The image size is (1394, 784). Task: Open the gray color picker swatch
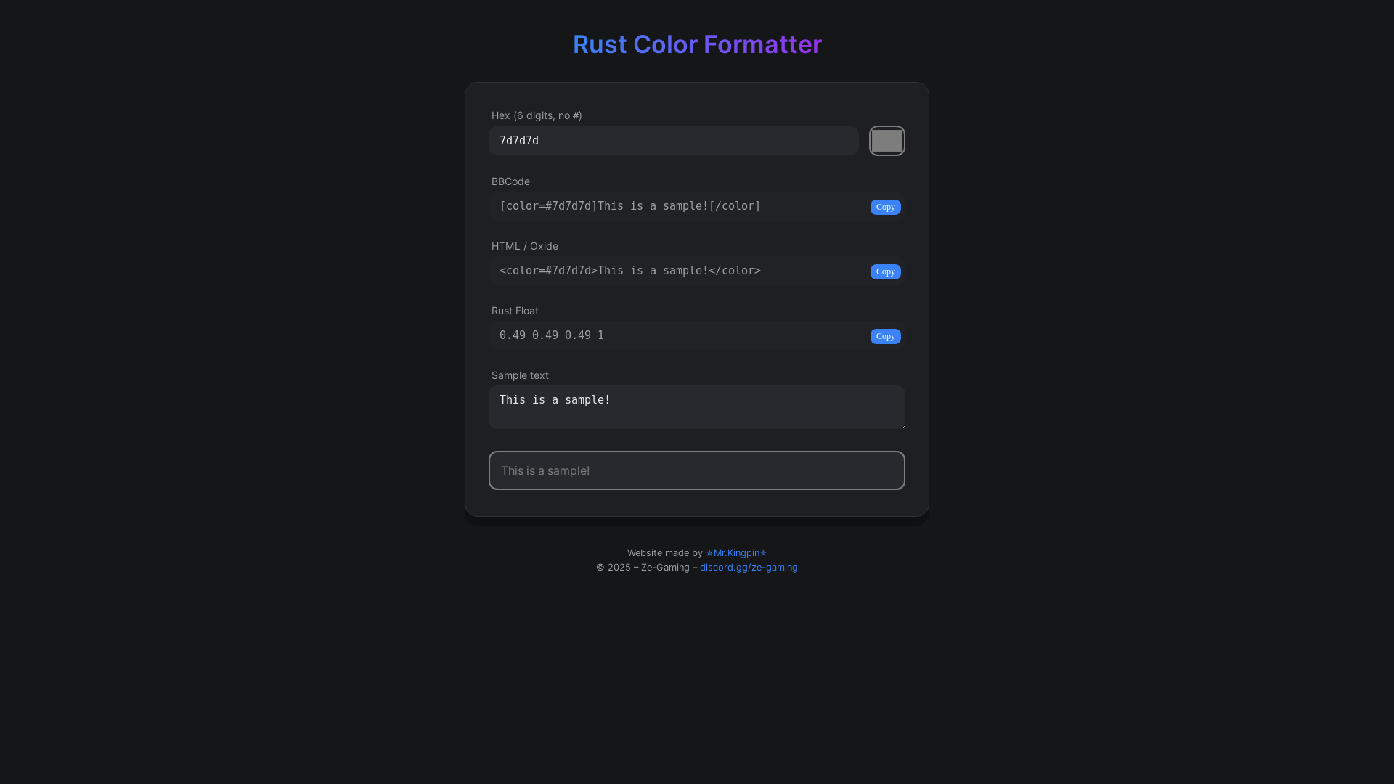click(886, 141)
